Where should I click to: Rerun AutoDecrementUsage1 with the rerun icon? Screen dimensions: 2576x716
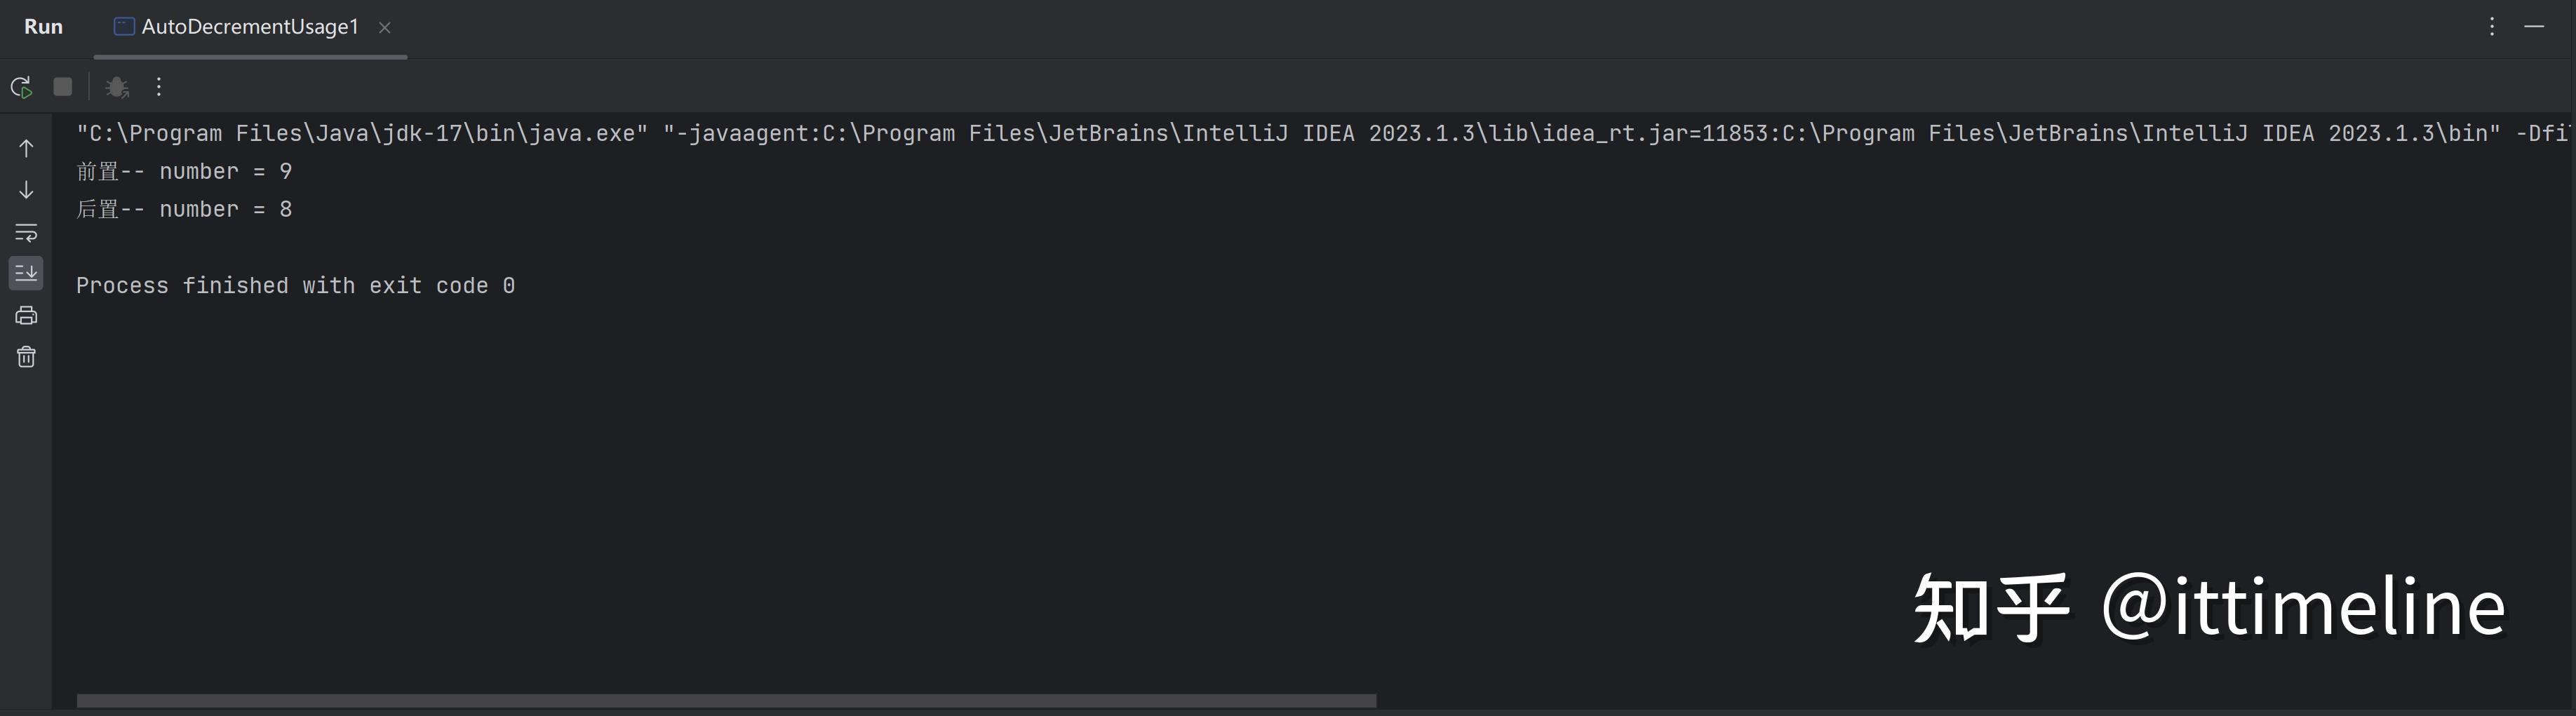coord(21,87)
